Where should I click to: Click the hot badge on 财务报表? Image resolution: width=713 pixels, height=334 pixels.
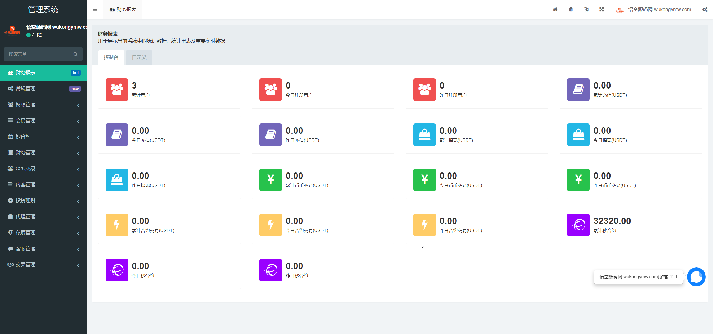click(76, 73)
